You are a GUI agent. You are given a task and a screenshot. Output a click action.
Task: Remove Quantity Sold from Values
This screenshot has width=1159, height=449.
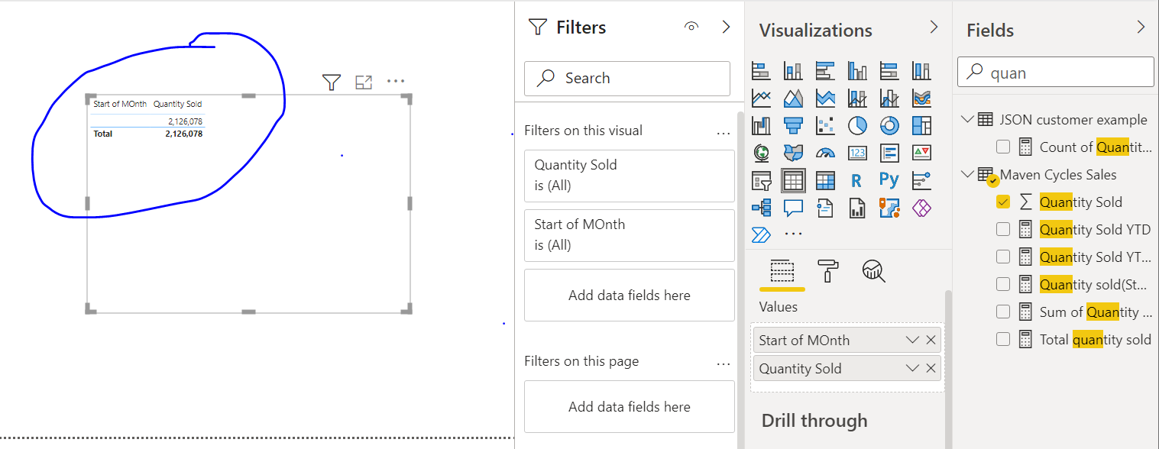pos(931,369)
